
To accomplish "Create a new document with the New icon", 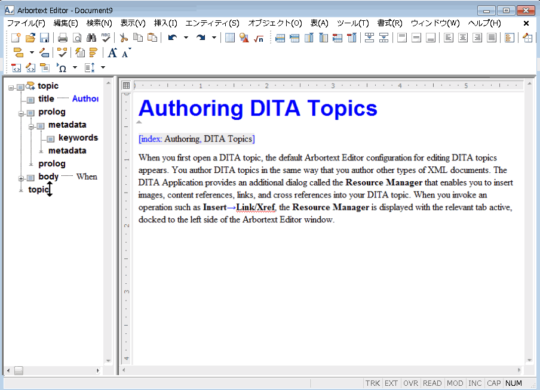I will (16, 38).
